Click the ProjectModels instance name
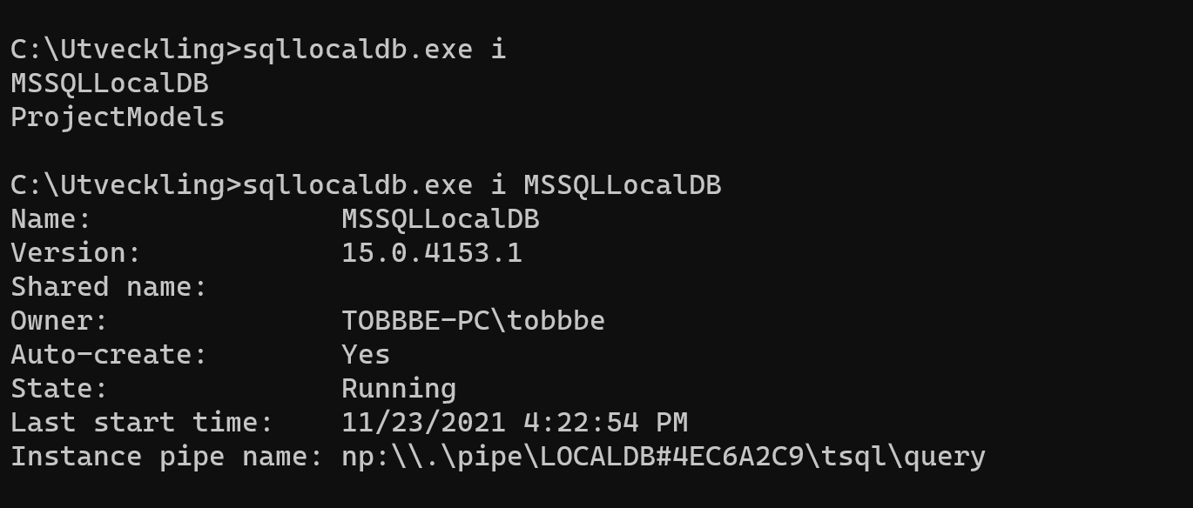The image size is (1193, 508). 118,117
